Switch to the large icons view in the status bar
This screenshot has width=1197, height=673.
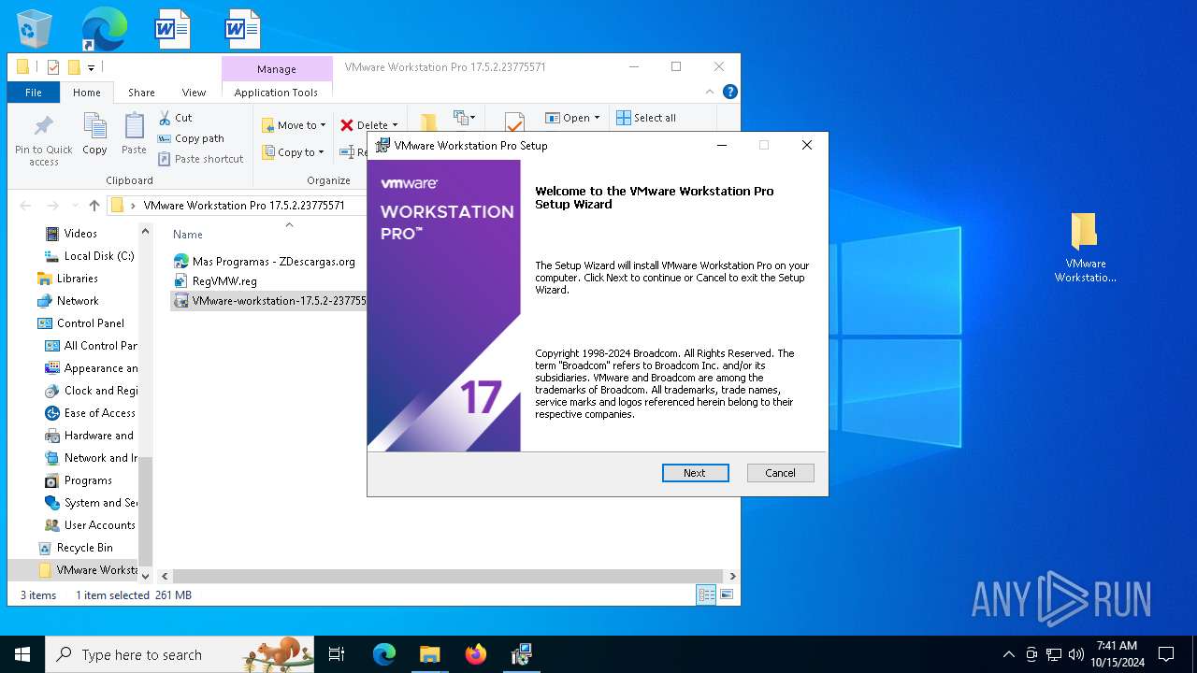(726, 594)
